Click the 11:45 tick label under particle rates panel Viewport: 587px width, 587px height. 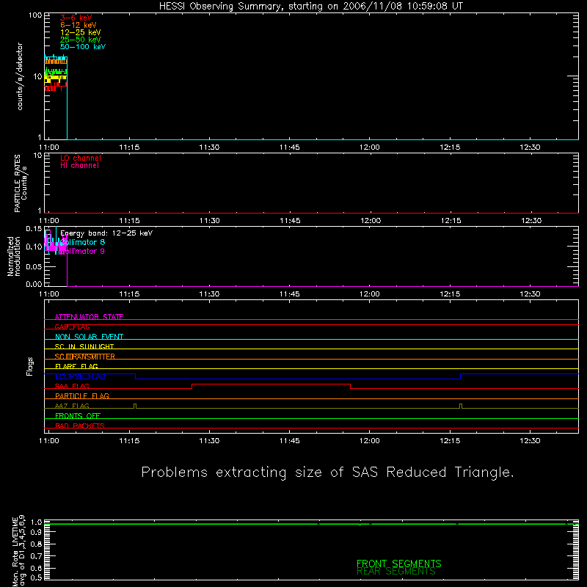pyautogui.click(x=290, y=221)
